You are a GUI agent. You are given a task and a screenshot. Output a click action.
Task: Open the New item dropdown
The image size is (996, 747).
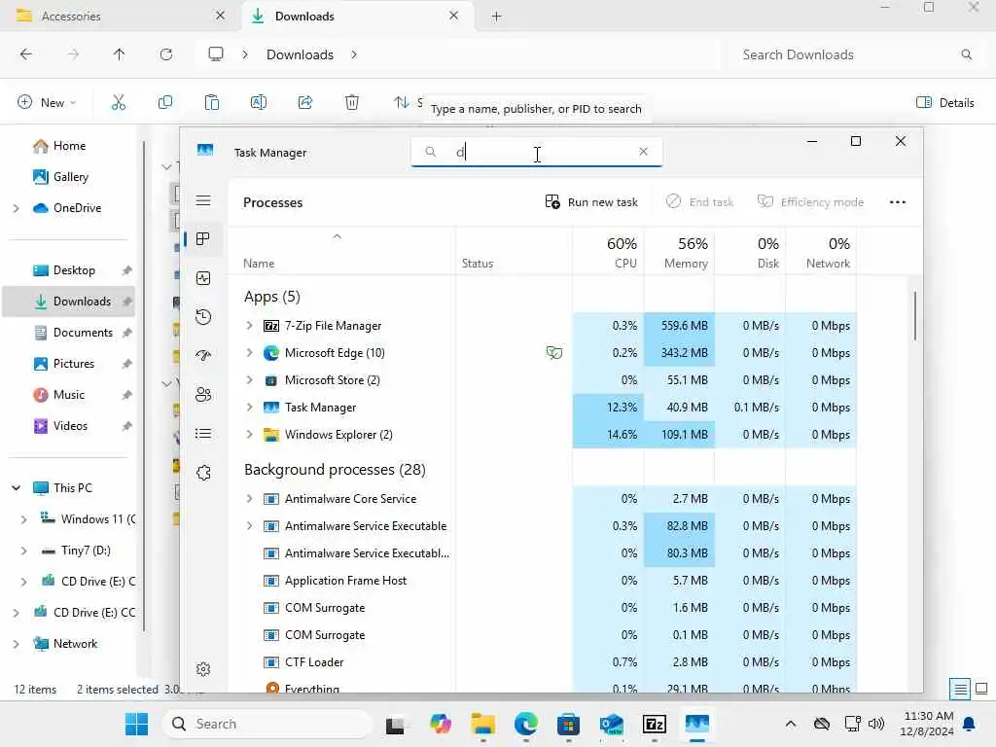48,102
